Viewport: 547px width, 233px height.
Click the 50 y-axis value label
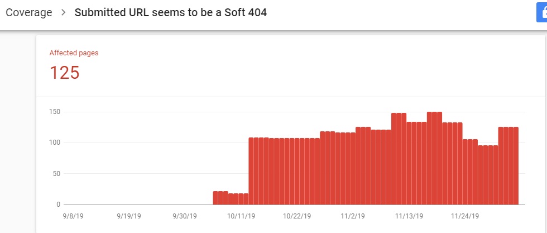point(56,174)
